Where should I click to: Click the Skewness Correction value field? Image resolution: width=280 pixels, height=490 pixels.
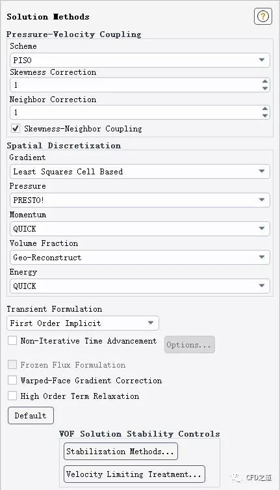click(x=136, y=85)
